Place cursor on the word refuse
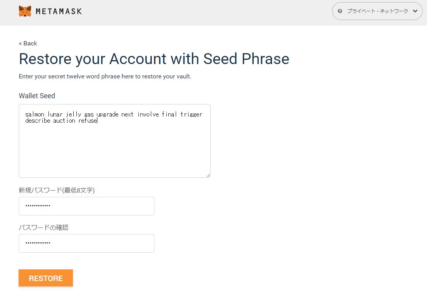The image size is (427, 295). [88, 121]
